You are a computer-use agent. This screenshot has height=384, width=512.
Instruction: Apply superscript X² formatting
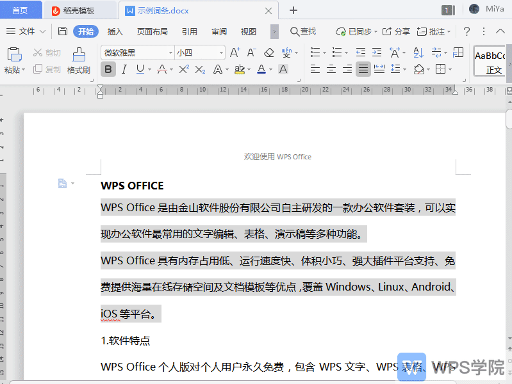pyautogui.click(x=184, y=69)
